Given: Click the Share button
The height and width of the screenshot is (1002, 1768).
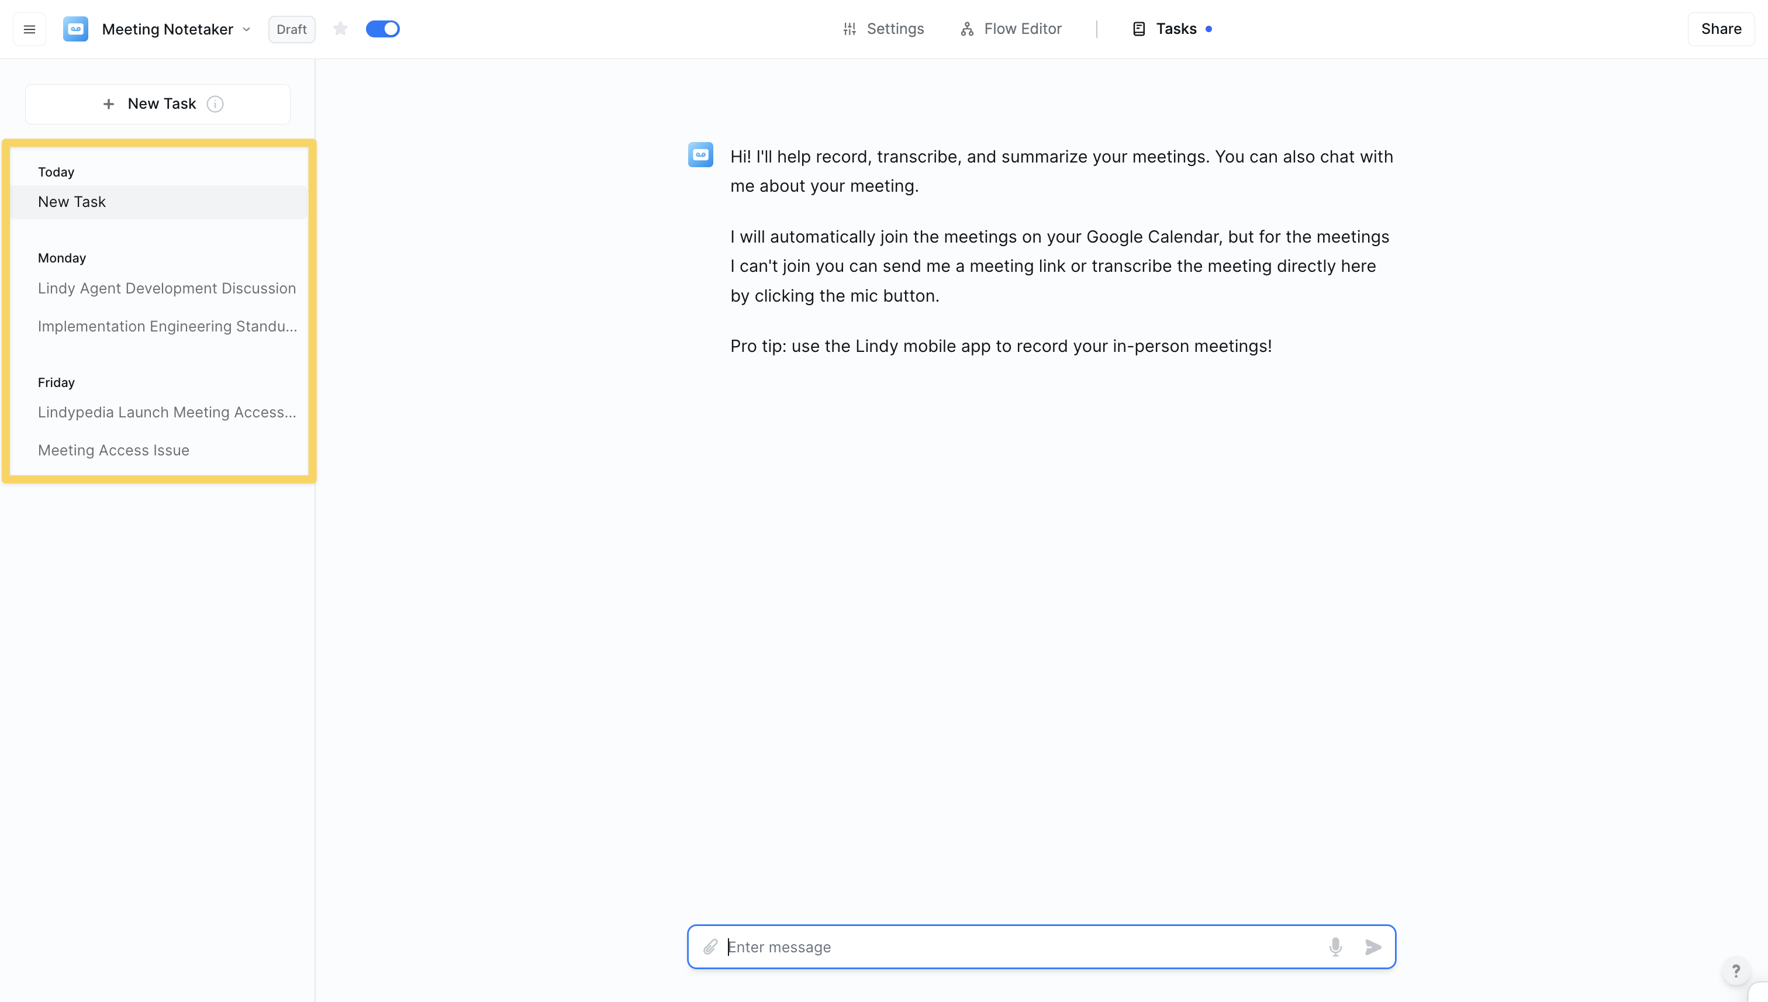Looking at the screenshot, I should pyautogui.click(x=1721, y=29).
